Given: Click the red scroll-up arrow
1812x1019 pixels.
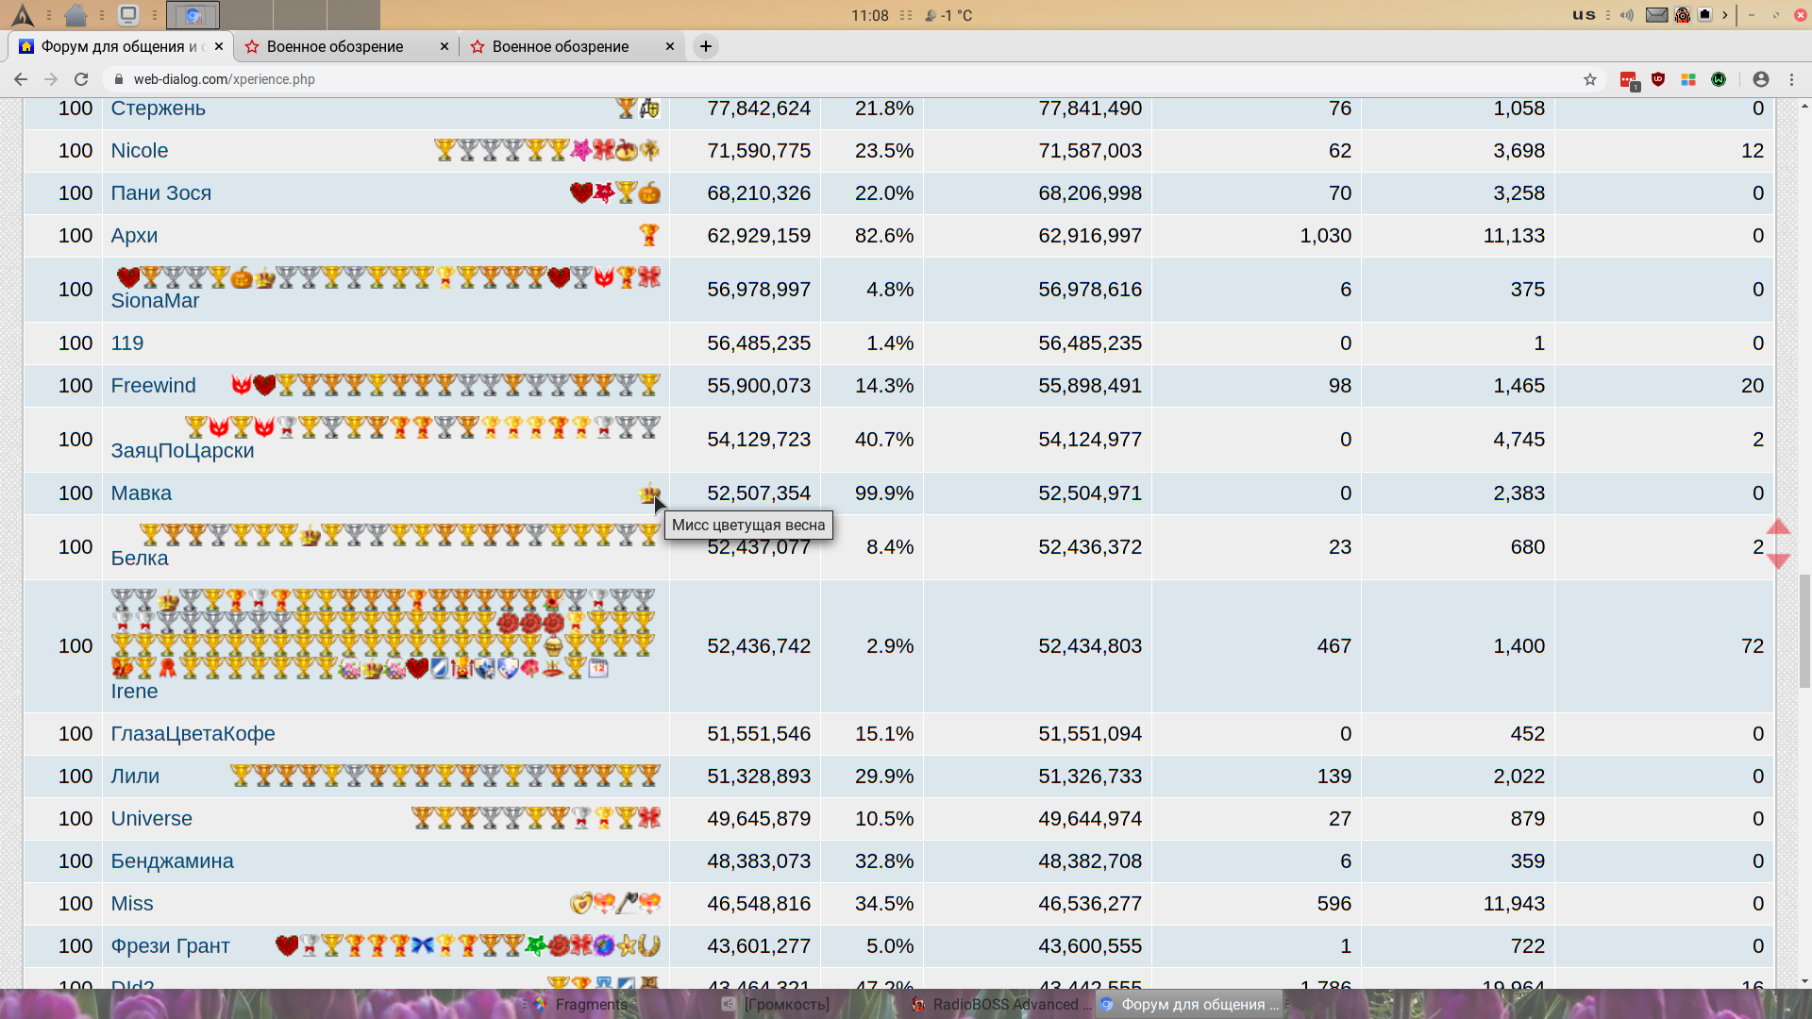Looking at the screenshot, I should [x=1778, y=526].
